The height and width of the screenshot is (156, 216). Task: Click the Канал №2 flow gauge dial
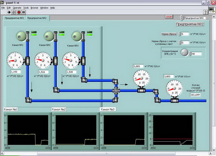pyautogui.click(x=43, y=60)
